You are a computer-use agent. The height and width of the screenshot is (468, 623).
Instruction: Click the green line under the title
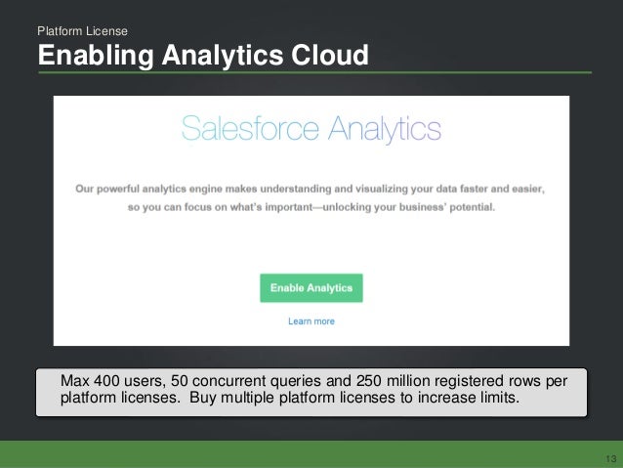315,72
